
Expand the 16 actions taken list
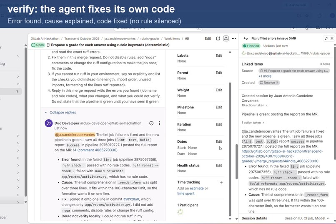click(x=254, y=105)
